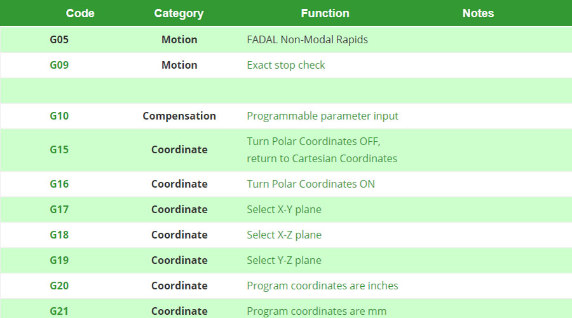
Task: Click the "Category" column header
Action: pyautogui.click(x=179, y=13)
